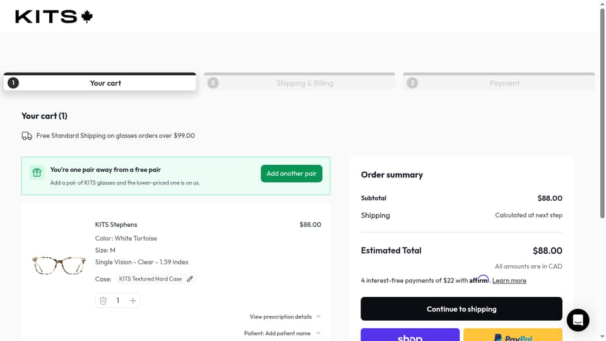Open the Your cart step tab
Viewport: 606px width, 341px height.
pyautogui.click(x=100, y=82)
